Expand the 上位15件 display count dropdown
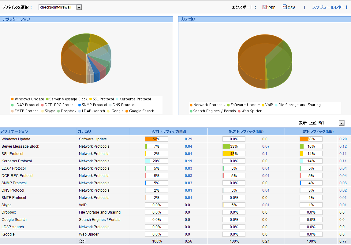Screen dimensions: 351x245 tap(342, 123)
